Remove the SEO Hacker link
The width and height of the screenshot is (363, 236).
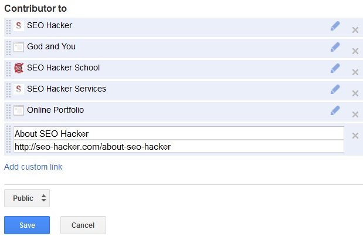[355, 30]
